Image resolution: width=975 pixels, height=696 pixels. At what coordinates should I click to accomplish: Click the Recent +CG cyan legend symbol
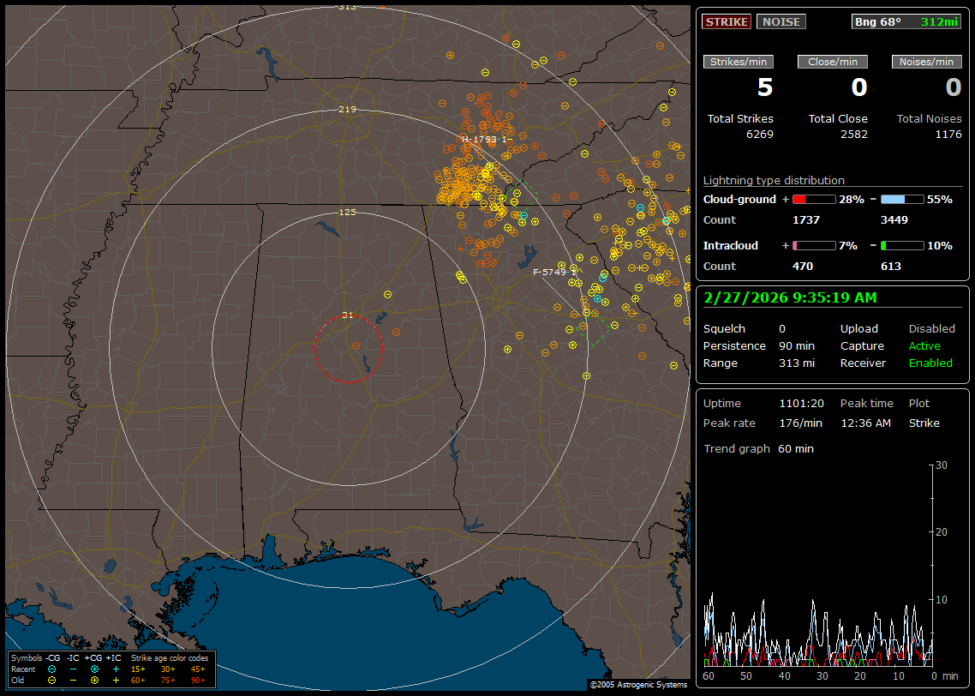[94, 669]
